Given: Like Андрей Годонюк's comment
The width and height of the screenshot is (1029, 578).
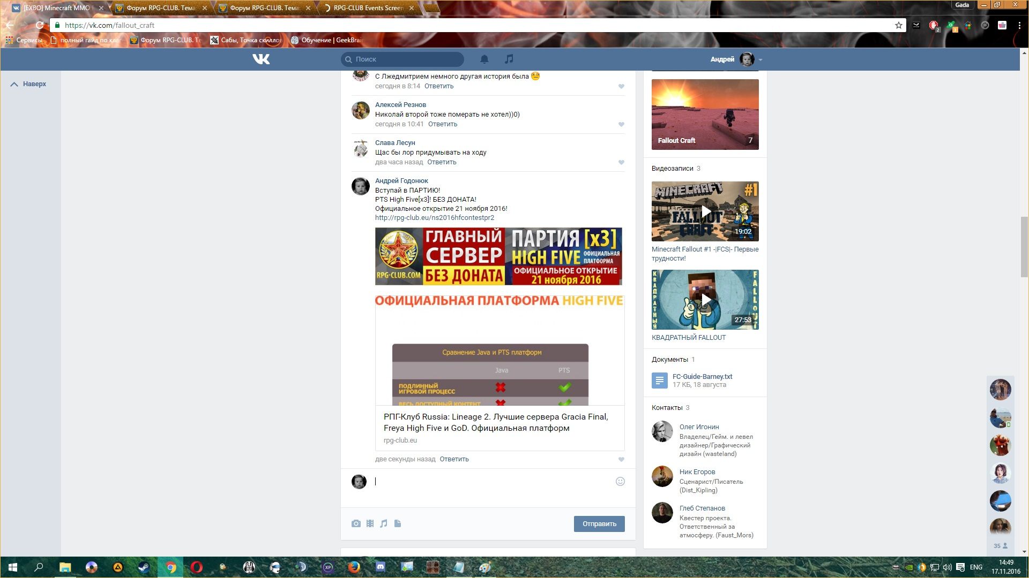Looking at the screenshot, I should click(621, 459).
